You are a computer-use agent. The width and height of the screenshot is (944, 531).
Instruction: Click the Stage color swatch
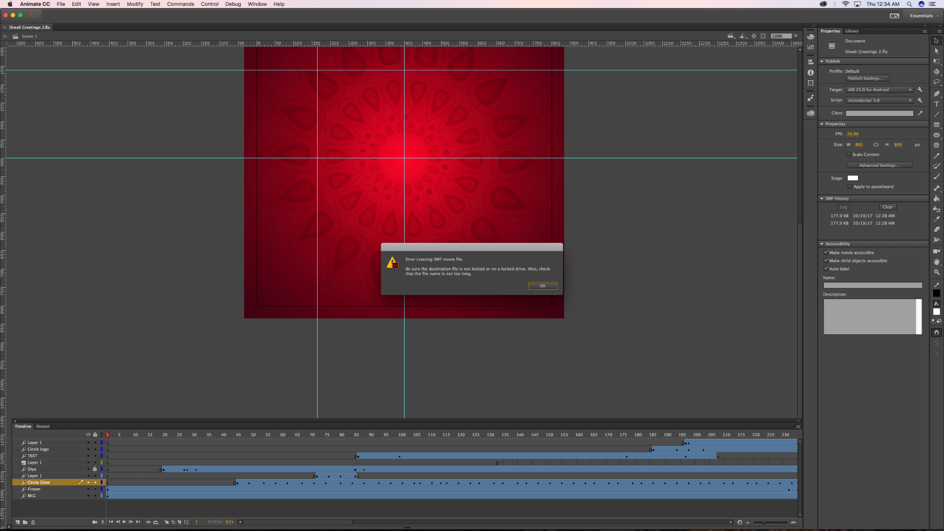853,178
